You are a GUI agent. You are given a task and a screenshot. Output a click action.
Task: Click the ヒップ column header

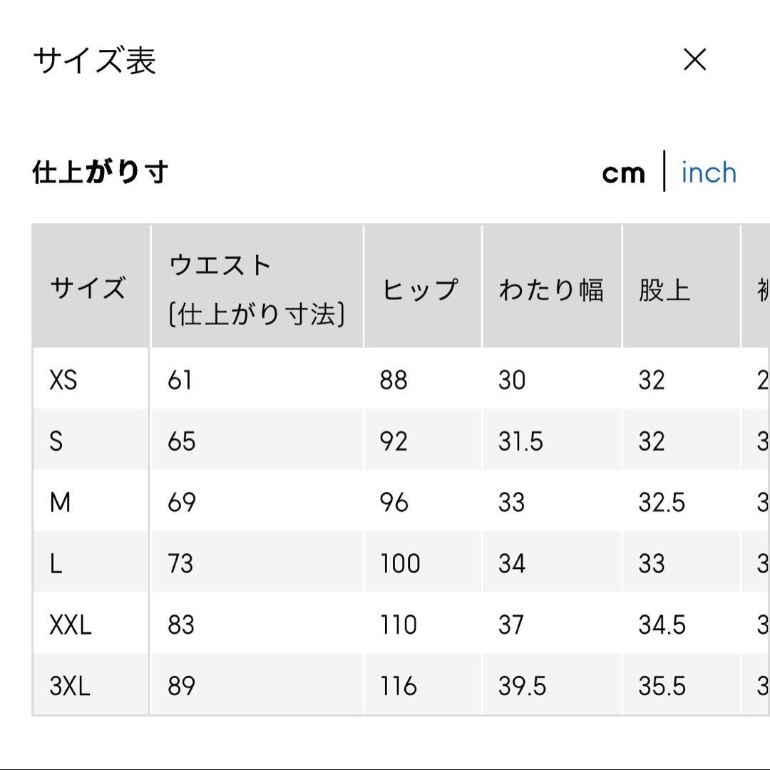pos(420,289)
